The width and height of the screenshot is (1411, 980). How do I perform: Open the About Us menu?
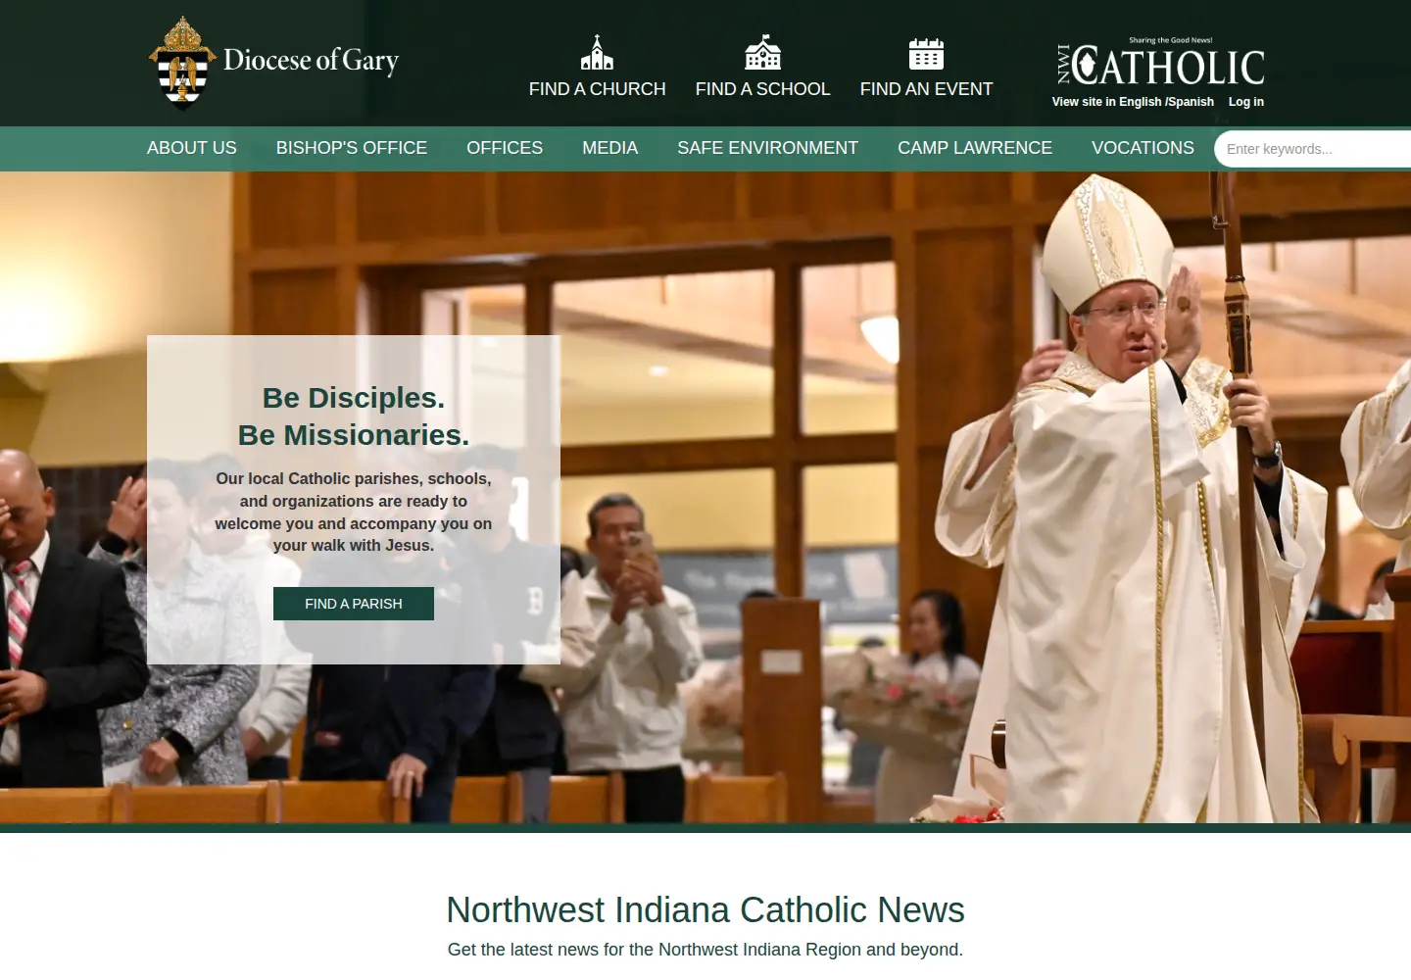coord(191,148)
